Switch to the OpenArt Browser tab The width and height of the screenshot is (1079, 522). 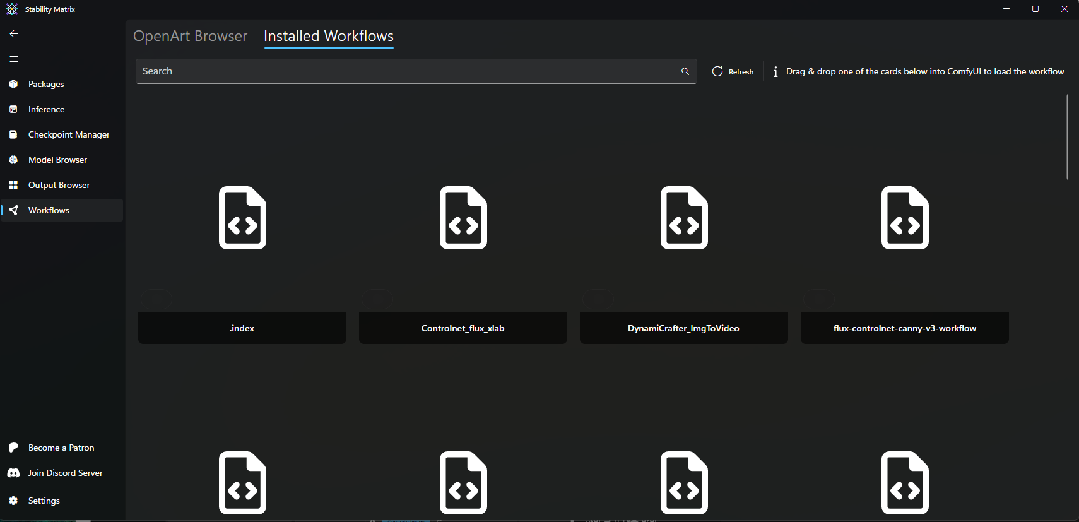[x=190, y=36]
